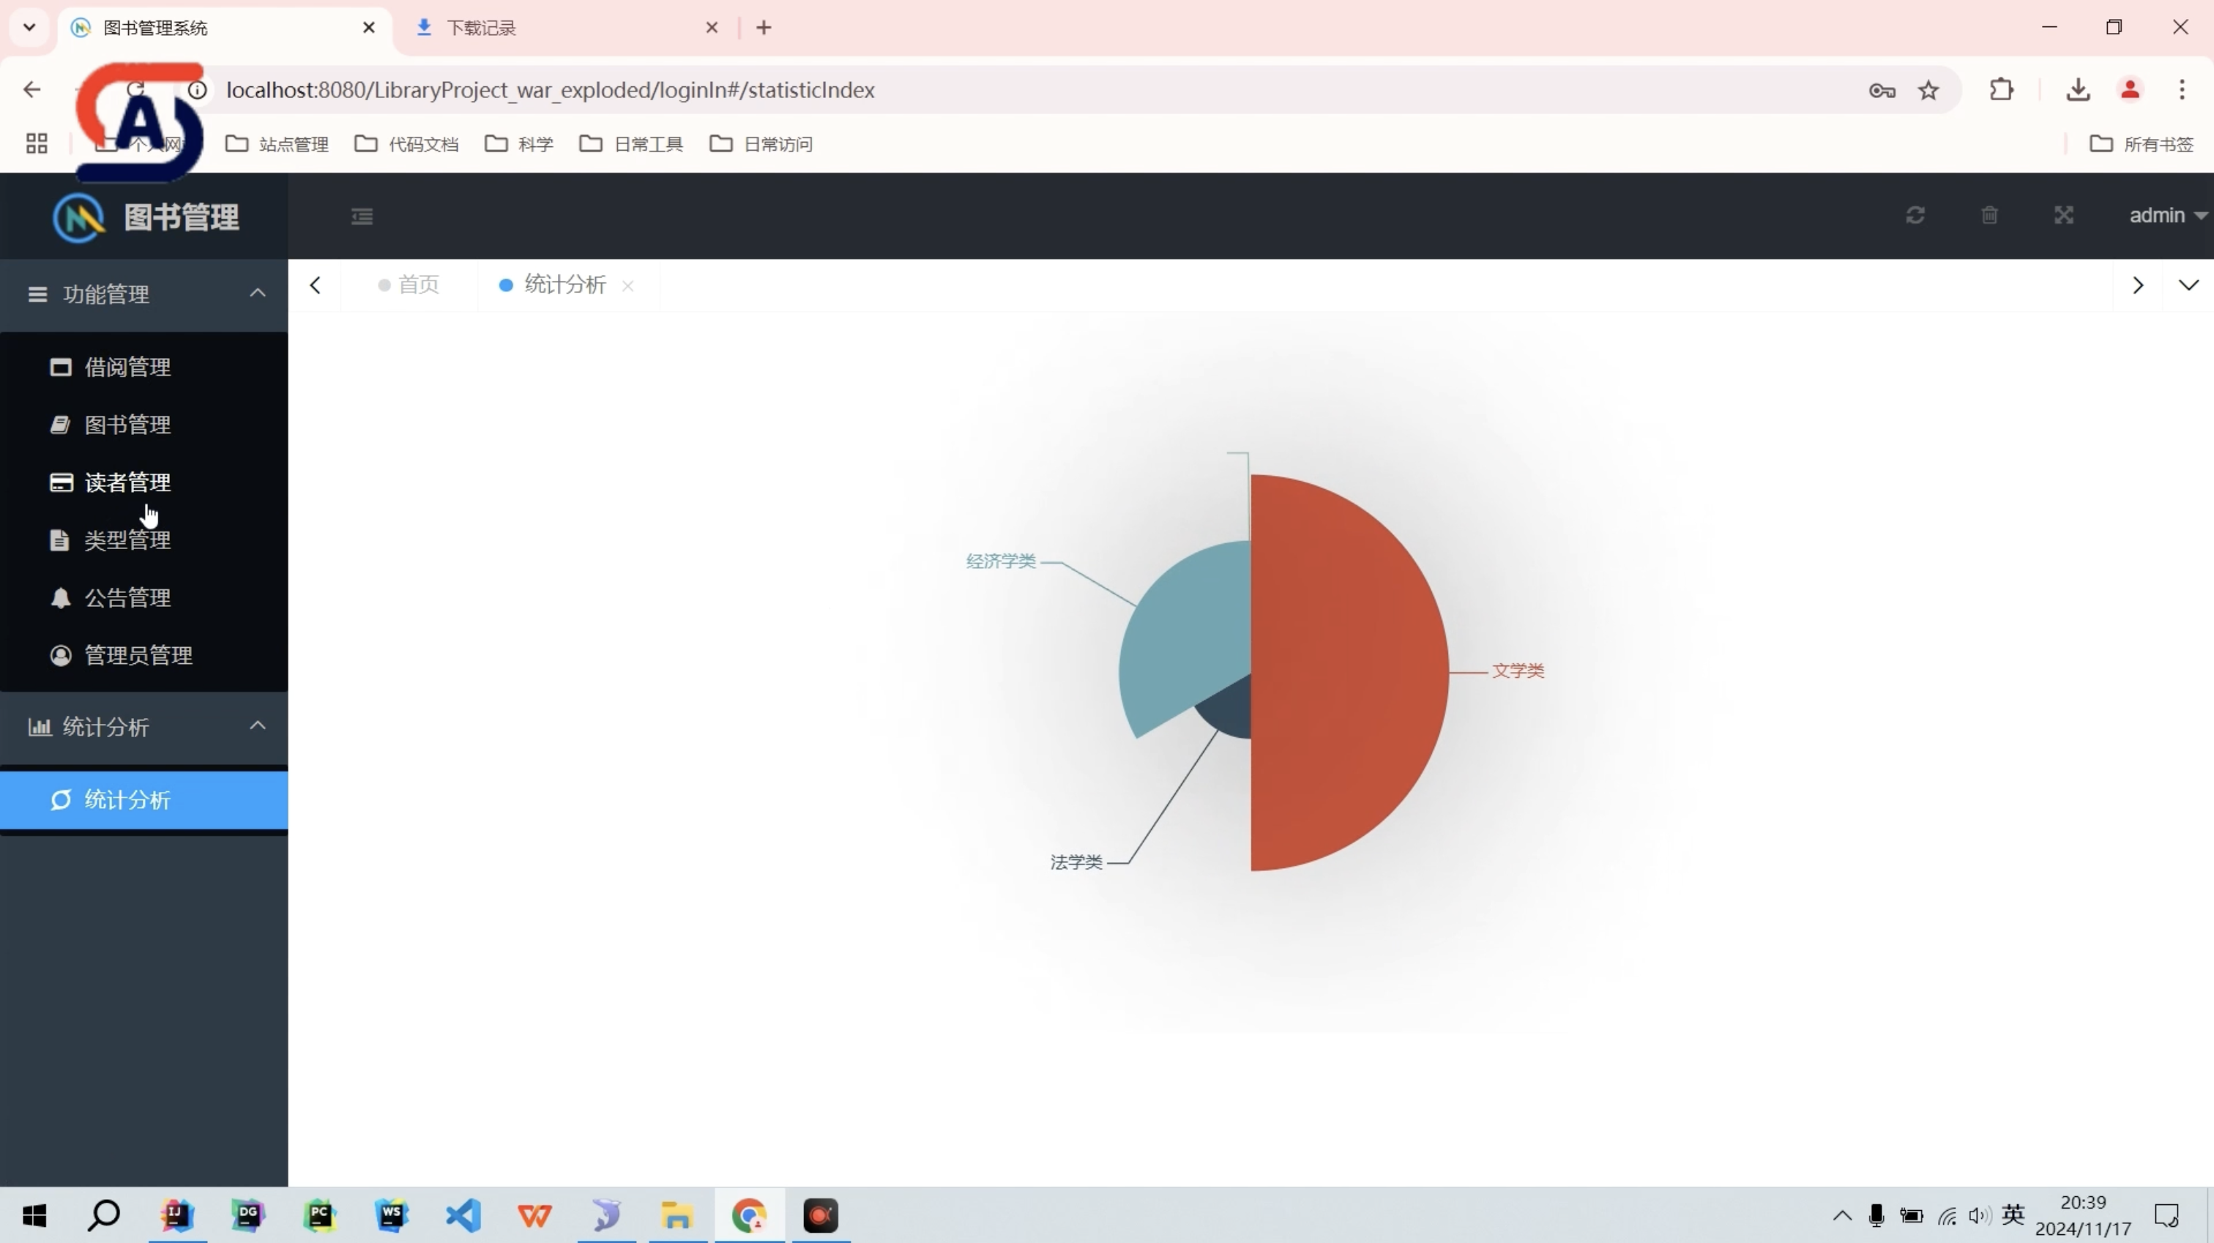Open 公告管理 bell menu item
This screenshot has height=1243, width=2214.
tap(127, 597)
